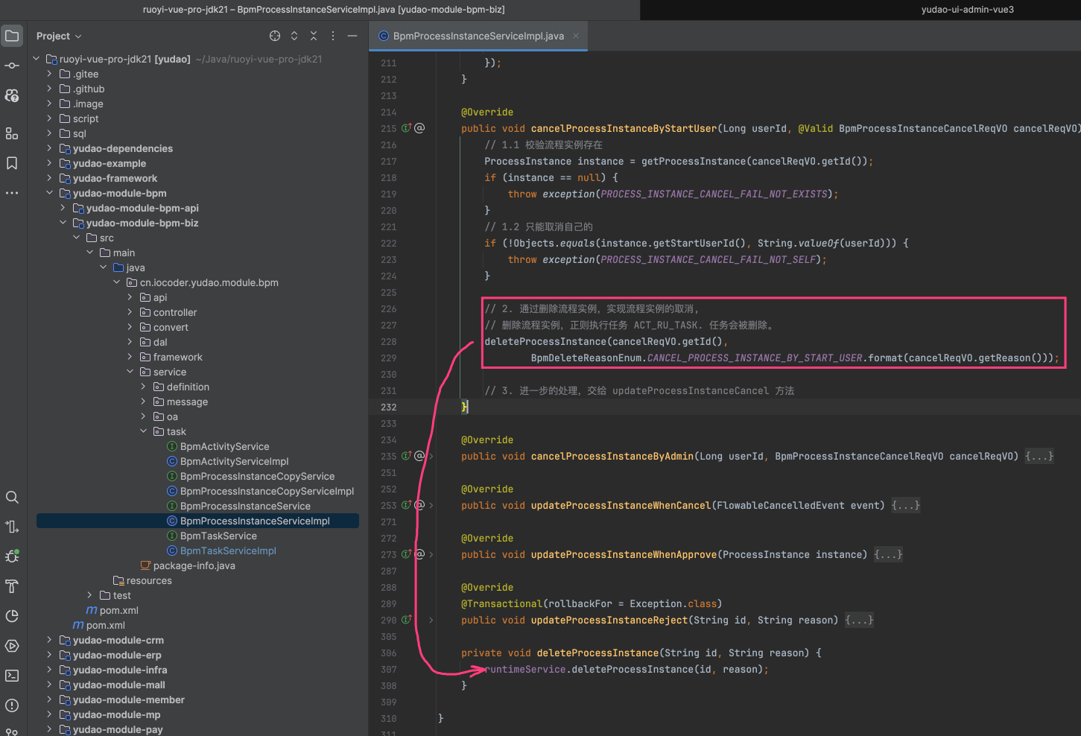
Task: Open the Commit tool window
Action: [12, 66]
